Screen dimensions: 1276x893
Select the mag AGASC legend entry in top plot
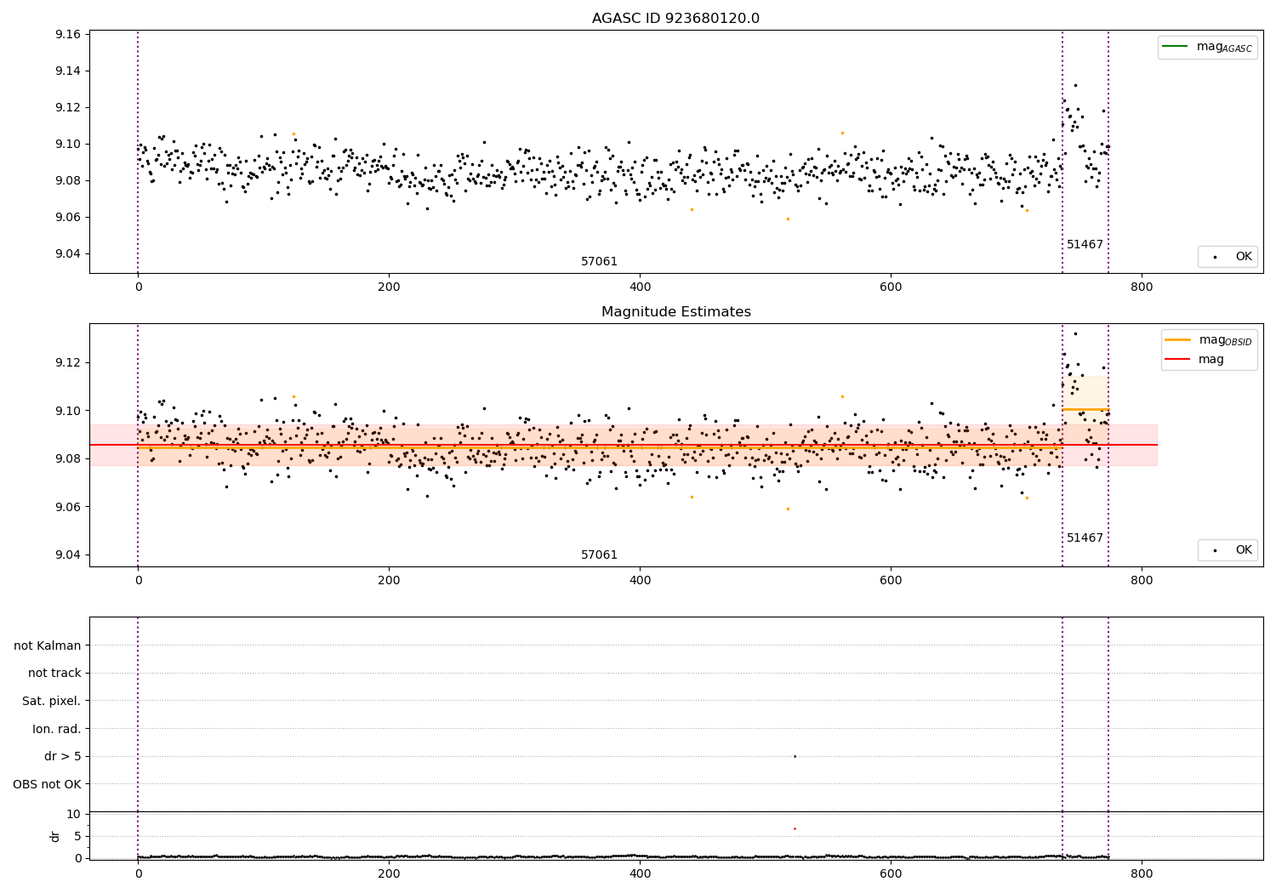click(1207, 47)
